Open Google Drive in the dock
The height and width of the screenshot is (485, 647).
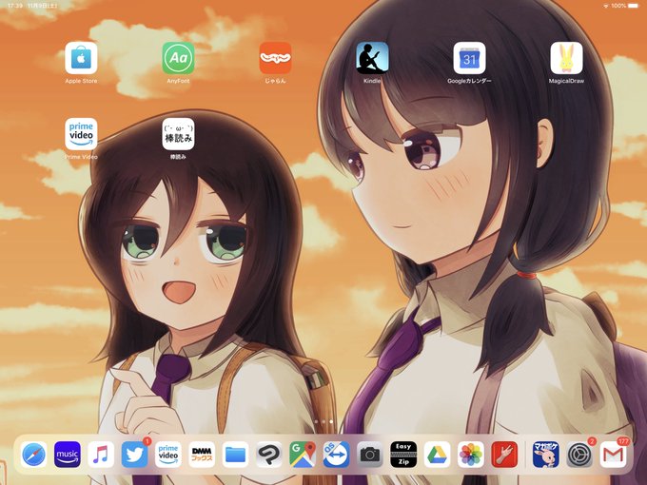pos(437,455)
